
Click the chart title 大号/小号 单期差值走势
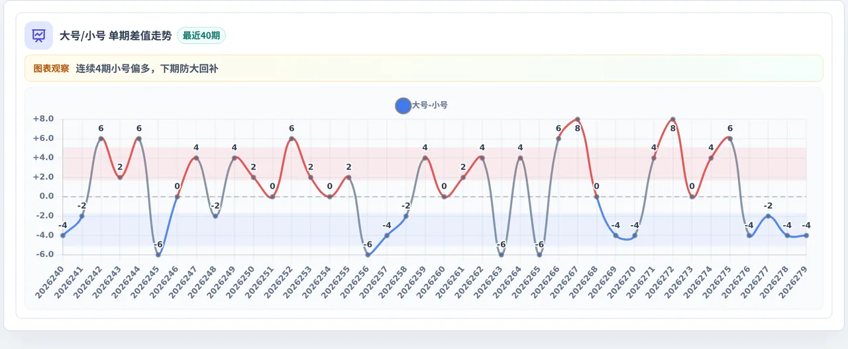click(115, 36)
